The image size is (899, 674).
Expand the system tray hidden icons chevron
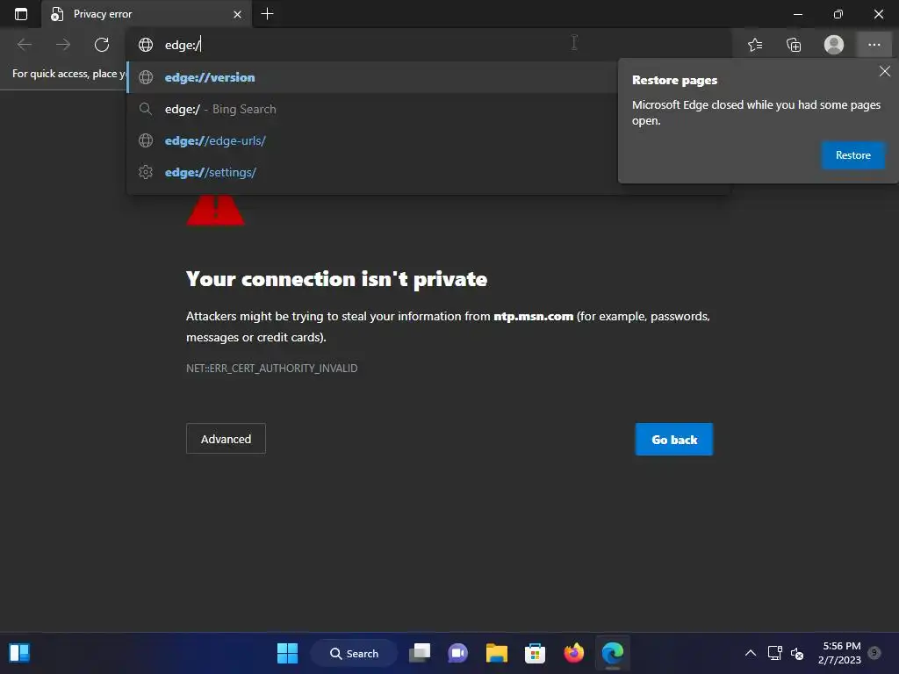[750, 653]
